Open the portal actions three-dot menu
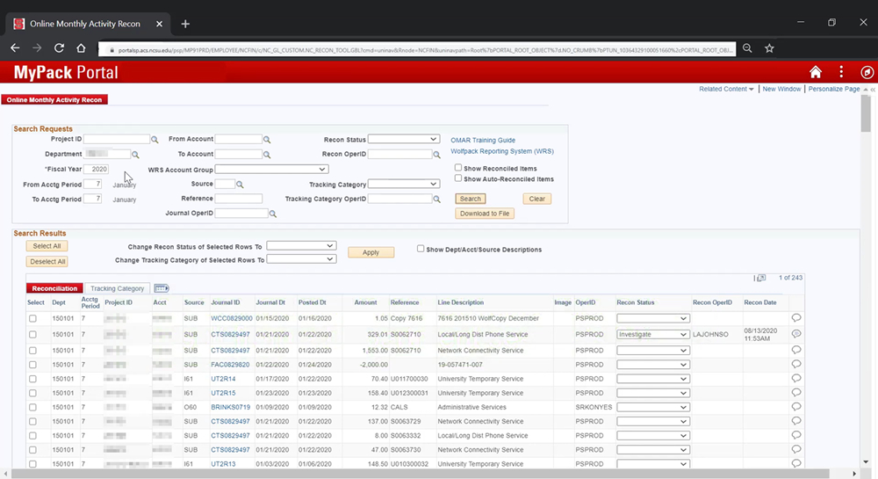Viewport: 878px width, 479px height. coord(841,72)
